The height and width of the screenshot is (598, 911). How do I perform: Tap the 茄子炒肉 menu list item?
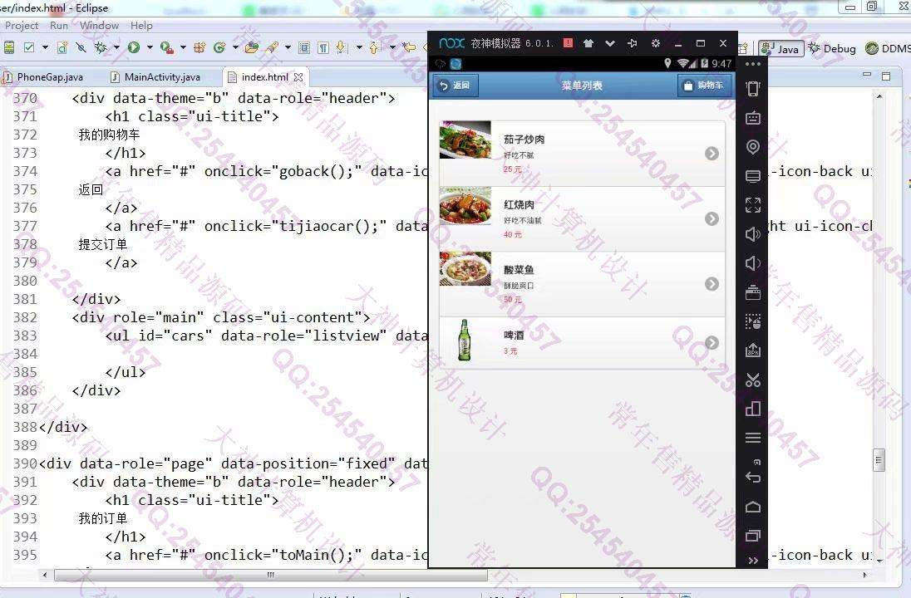click(582, 154)
